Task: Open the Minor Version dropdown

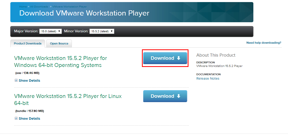Action: point(102,31)
